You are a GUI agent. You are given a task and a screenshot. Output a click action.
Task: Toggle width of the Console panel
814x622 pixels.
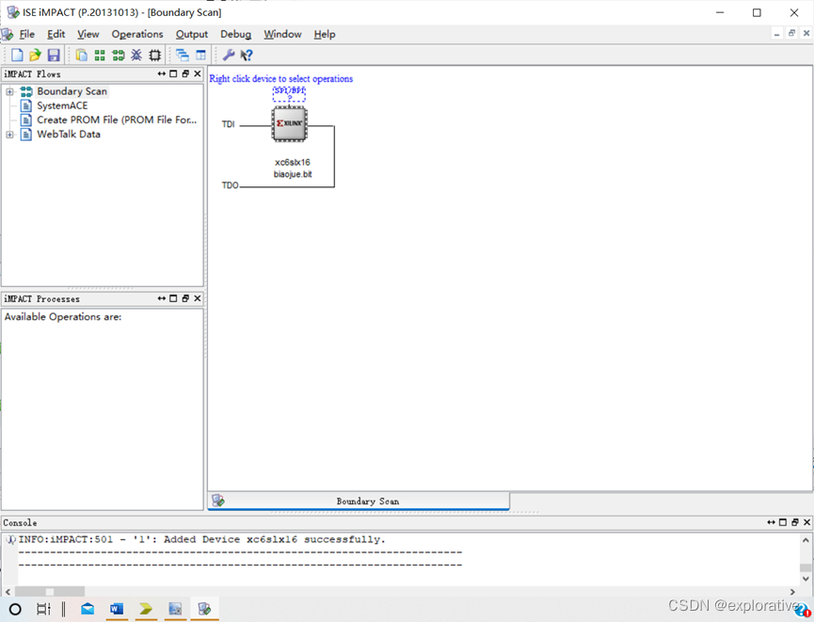[x=771, y=522]
